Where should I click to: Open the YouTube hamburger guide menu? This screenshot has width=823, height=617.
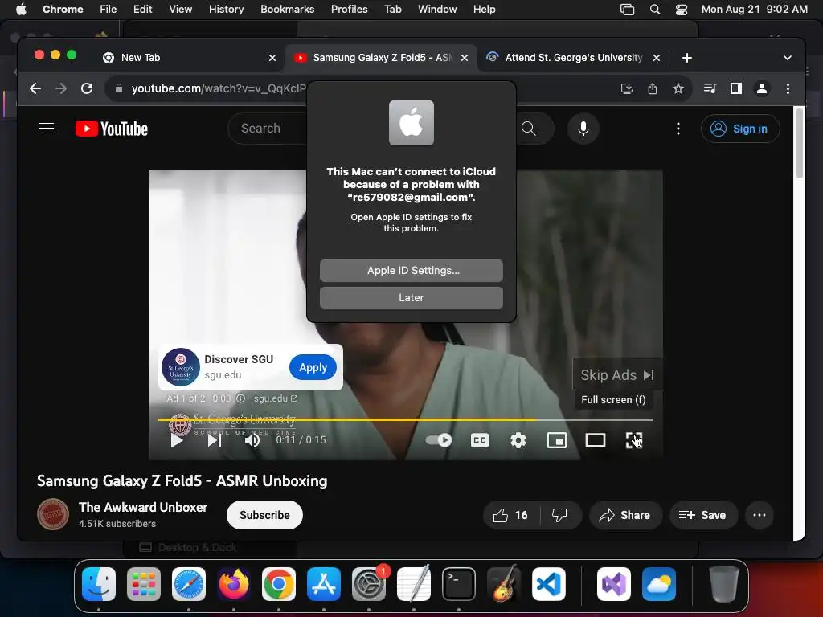click(x=47, y=129)
